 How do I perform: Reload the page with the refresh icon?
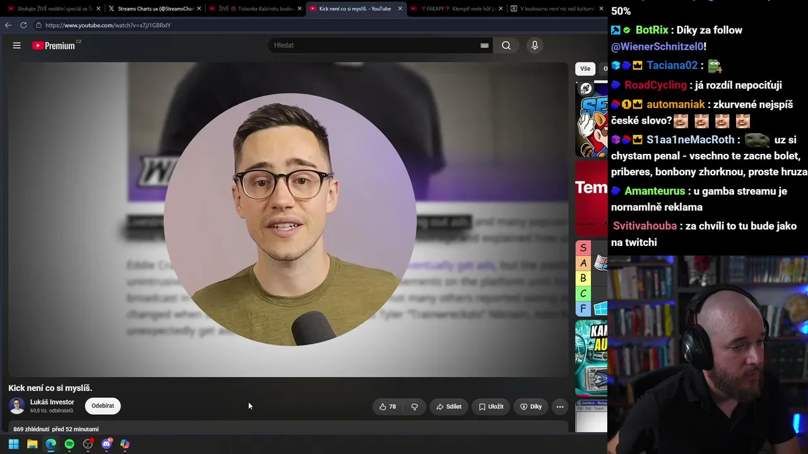(23, 25)
